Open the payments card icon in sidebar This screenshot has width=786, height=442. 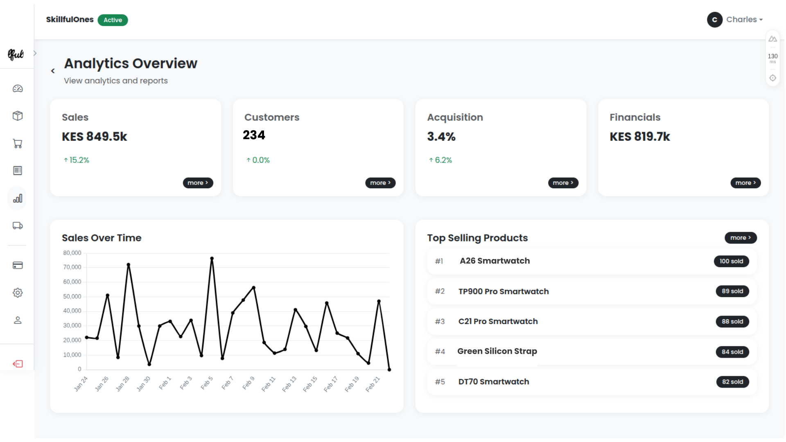(x=17, y=266)
